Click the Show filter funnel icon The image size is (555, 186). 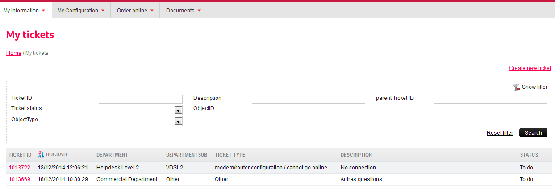coord(517,87)
